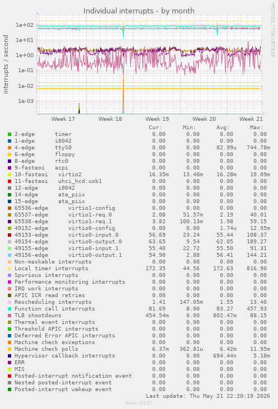The width and height of the screenshot is (278, 409).
Task: Click the RRDTOOL / TOBI OETIKER watermark
Action: coord(272,30)
